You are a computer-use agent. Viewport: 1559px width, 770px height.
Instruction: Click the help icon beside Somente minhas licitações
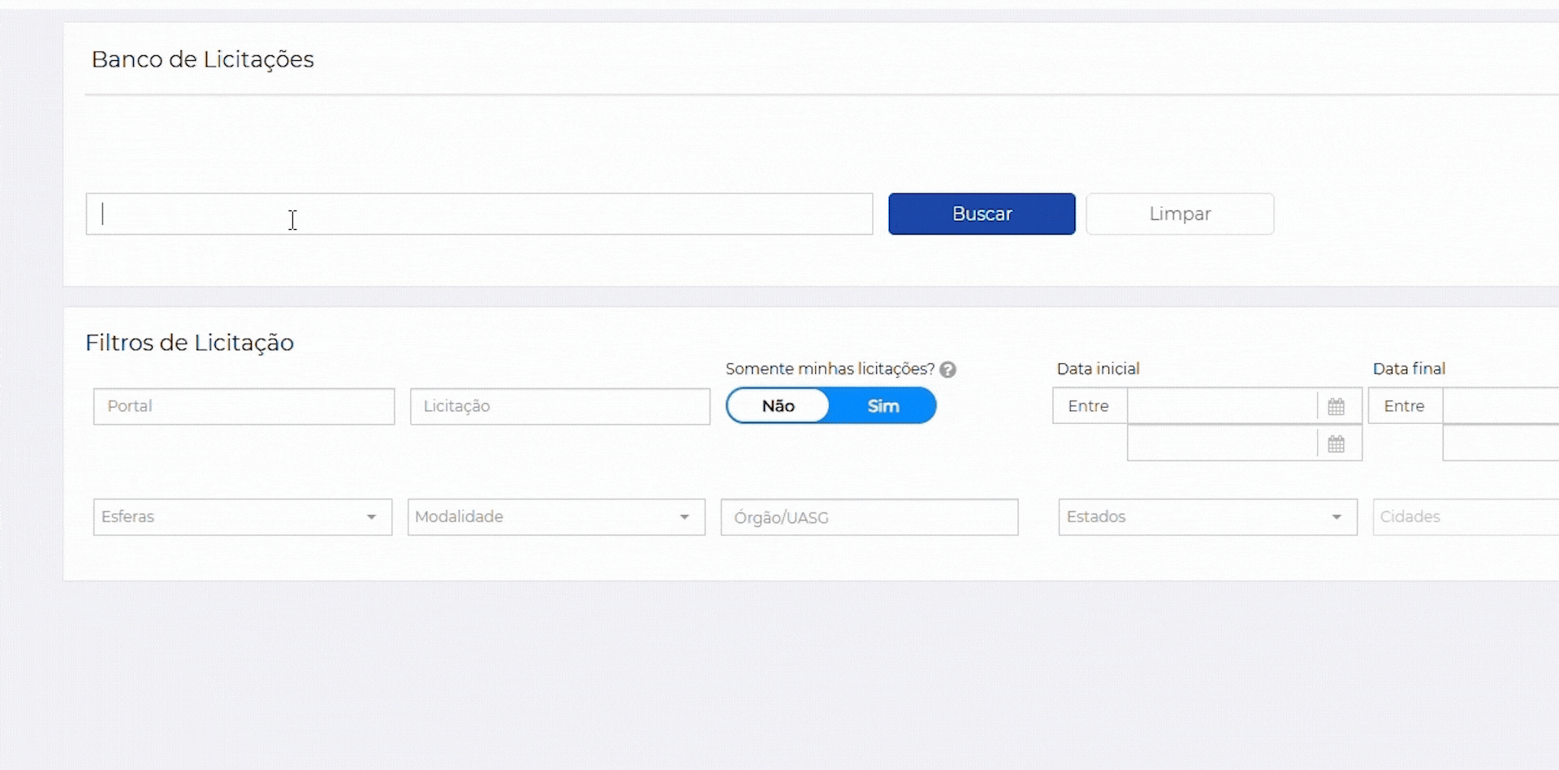[x=948, y=370]
